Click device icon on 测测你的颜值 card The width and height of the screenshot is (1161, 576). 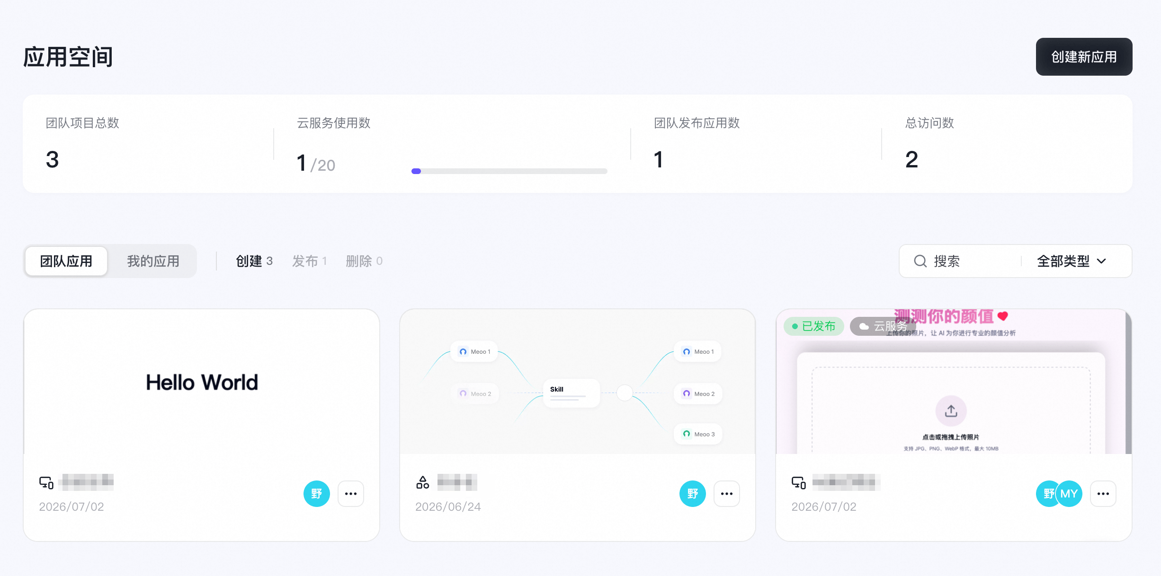[799, 482]
